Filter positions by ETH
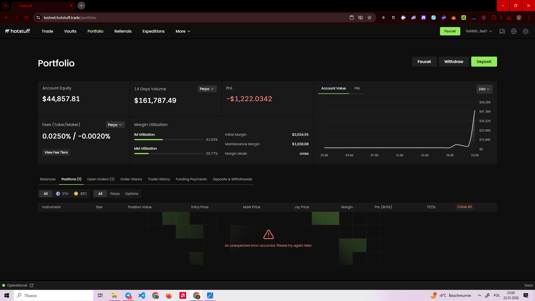 click(62, 194)
